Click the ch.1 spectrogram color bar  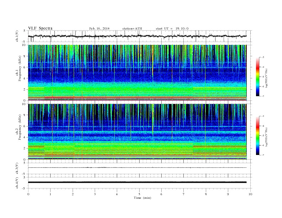258,77
